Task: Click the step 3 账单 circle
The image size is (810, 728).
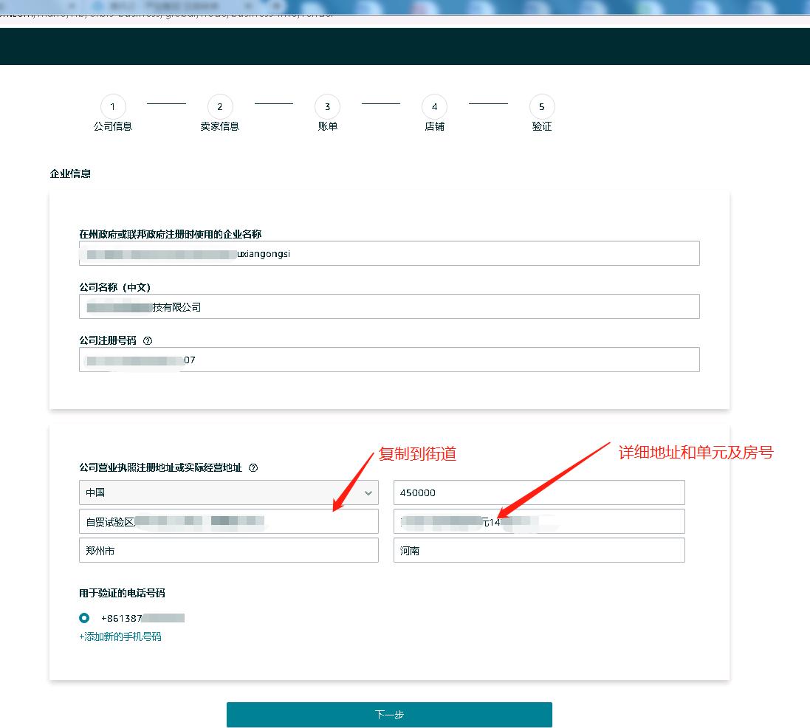Action: (327, 106)
